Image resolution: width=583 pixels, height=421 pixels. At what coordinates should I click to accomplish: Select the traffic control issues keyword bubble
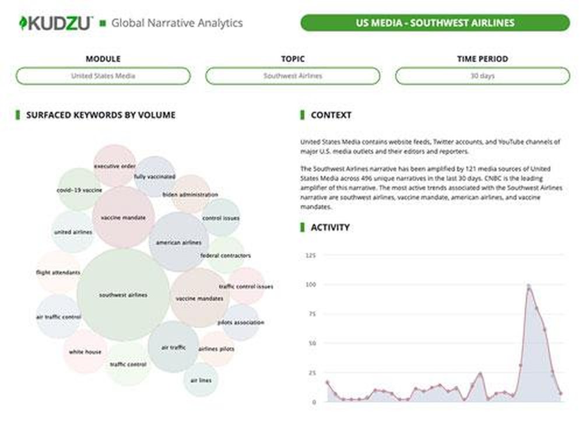[246, 286]
